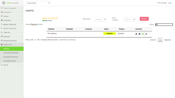Expand the Campañas menu chevron
Viewport: 175px width, 98px height.
22,12
